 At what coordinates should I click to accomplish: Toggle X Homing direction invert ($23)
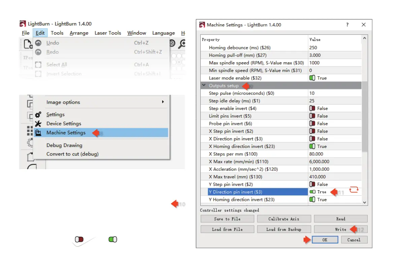pos(312,146)
